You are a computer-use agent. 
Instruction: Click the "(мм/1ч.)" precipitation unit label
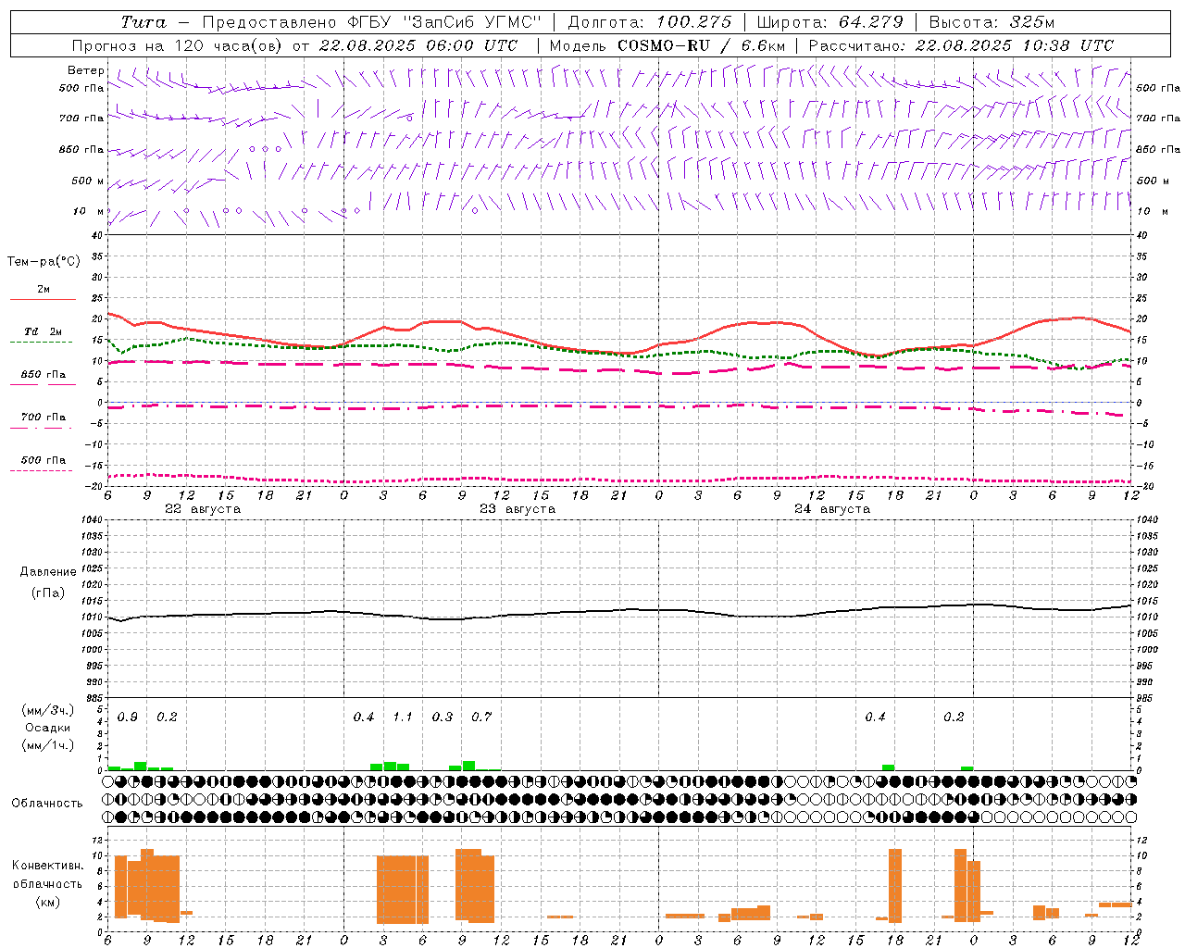pyautogui.click(x=47, y=745)
